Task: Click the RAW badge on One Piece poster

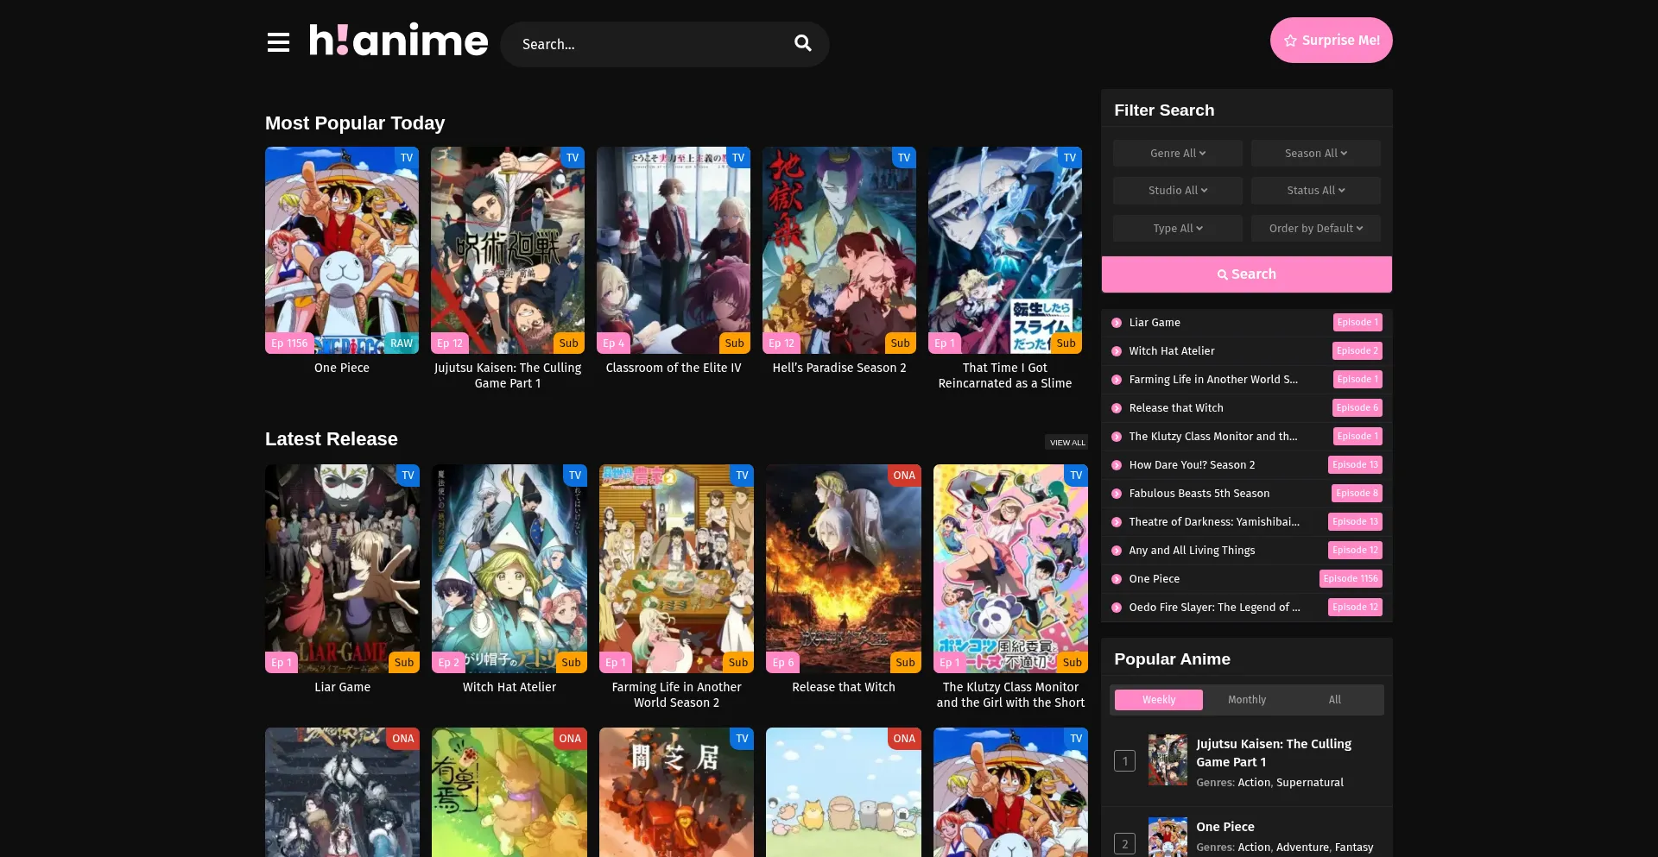Action: click(401, 343)
